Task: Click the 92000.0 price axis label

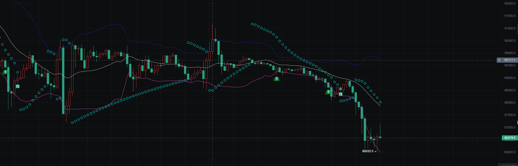Action: [510, 4]
